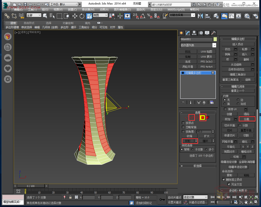Switch to Vertex sub-object icon in Selection rollout
The image size is (261, 207).
pyautogui.click(x=185, y=117)
